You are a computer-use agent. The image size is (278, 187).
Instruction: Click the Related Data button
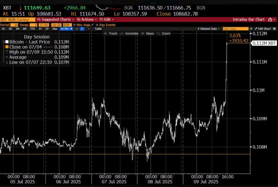pyautogui.click(x=208, y=29)
